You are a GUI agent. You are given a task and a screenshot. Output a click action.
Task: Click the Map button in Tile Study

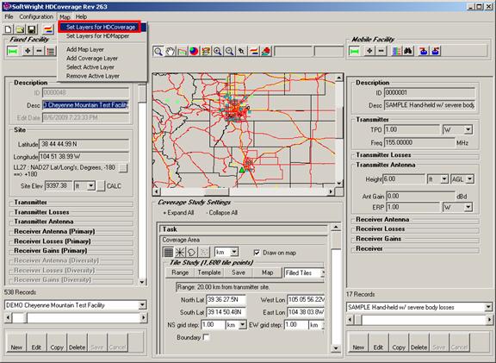268,272
